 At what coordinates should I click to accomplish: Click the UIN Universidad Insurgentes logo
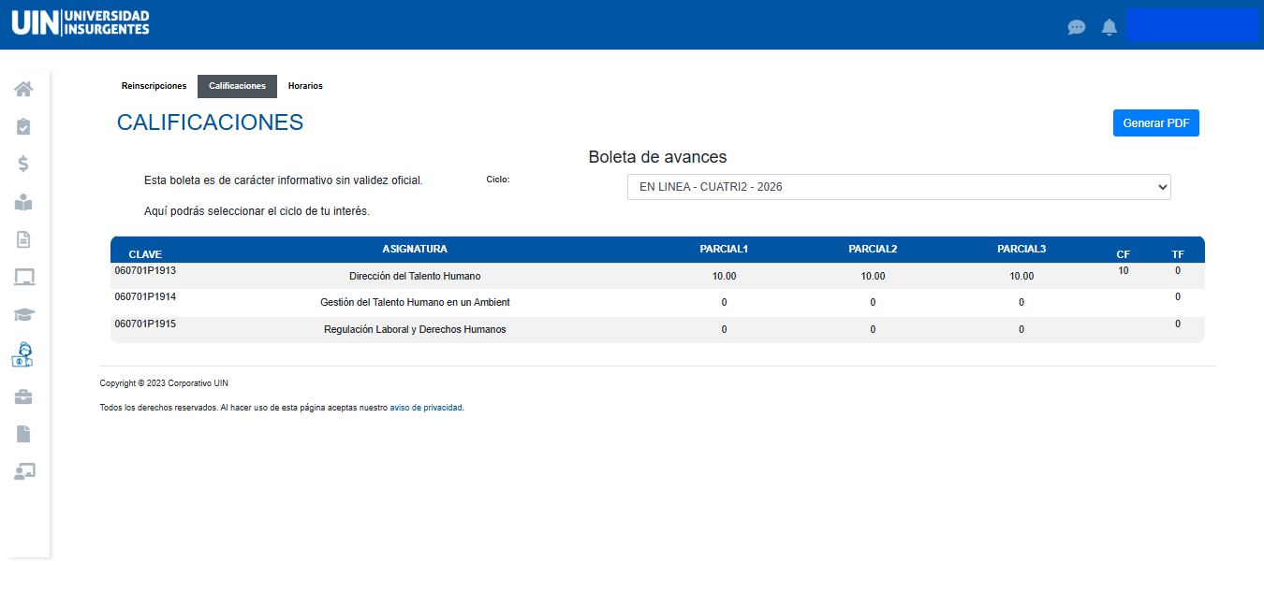tap(81, 23)
